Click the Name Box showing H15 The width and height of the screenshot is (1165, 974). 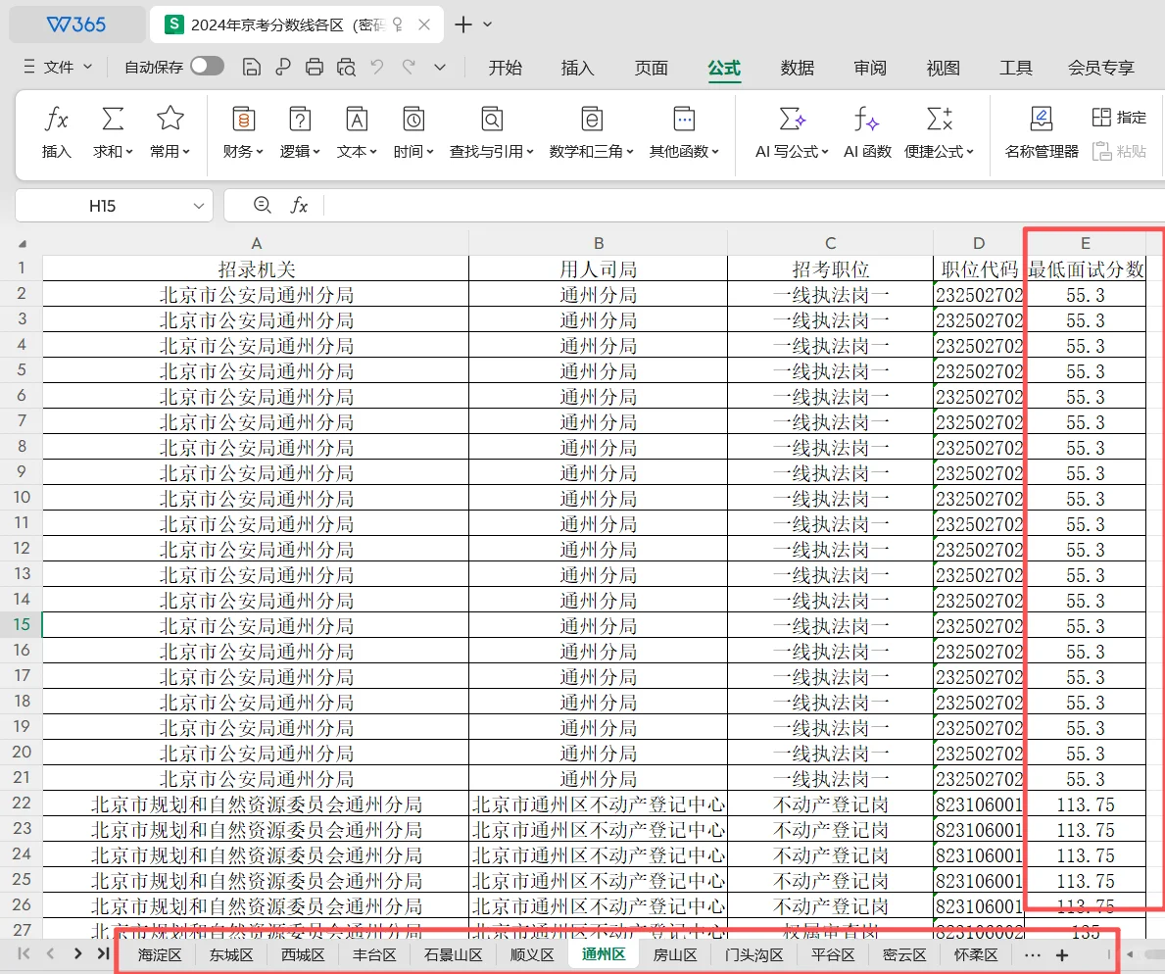(103, 206)
